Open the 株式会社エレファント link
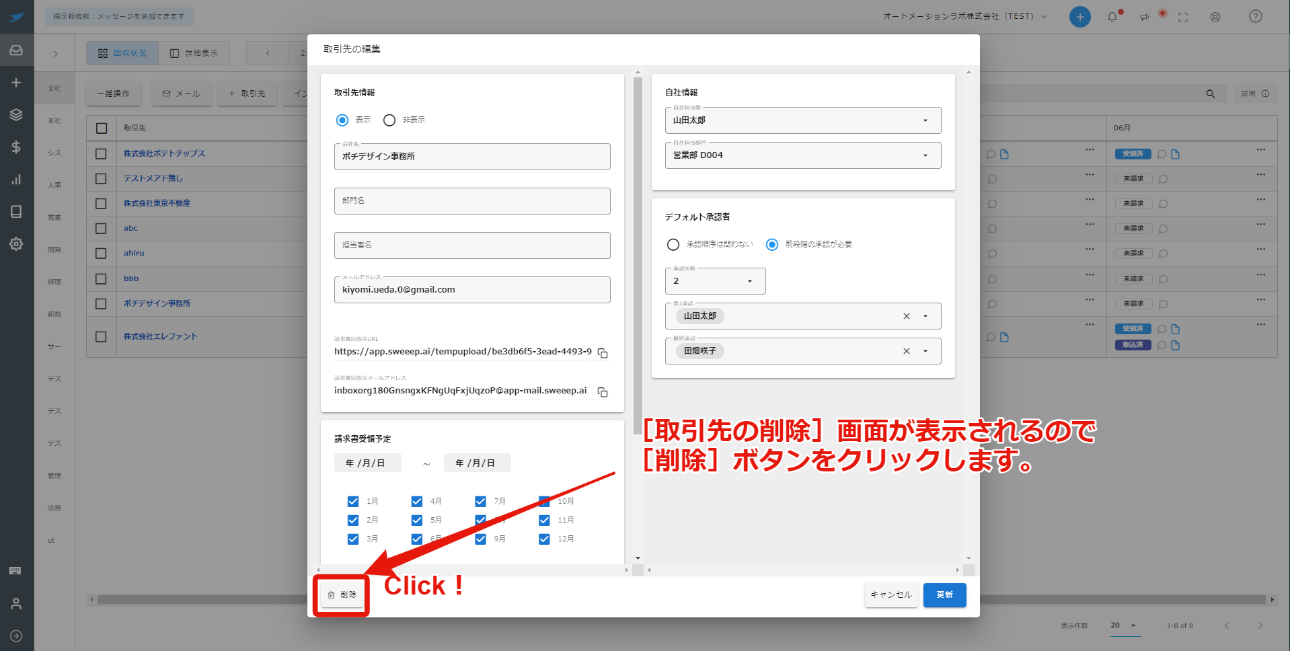The width and height of the screenshot is (1290, 651). (161, 336)
